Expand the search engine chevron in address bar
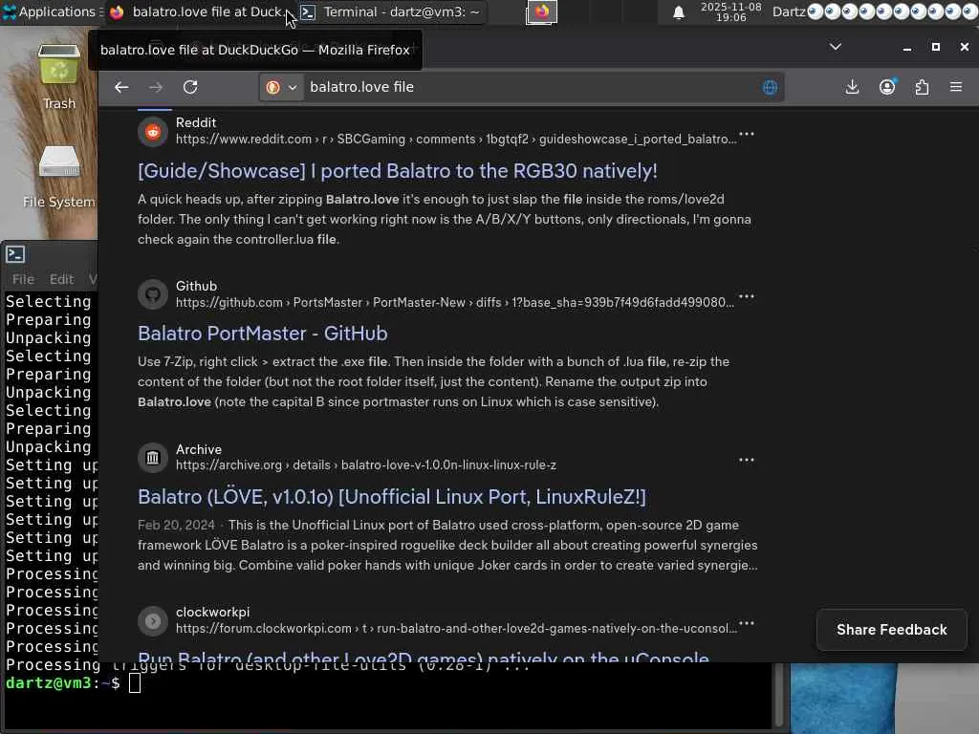Image resolution: width=979 pixels, height=734 pixels. pyautogui.click(x=293, y=87)
